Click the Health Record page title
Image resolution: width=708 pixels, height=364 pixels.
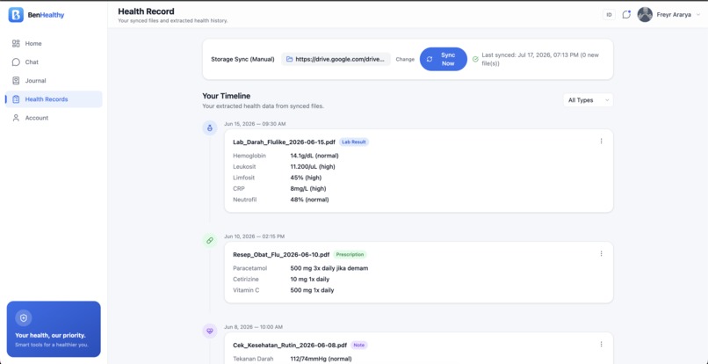tap(146, 11)
